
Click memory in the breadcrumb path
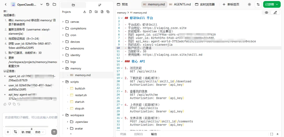pyautogui.click(x=121, y=13)
